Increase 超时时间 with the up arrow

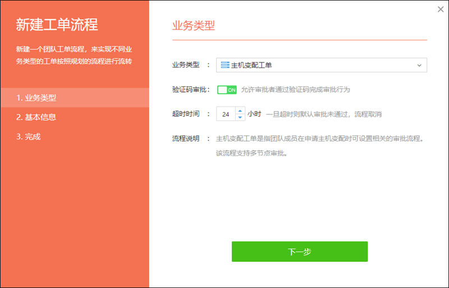point(240,111)
